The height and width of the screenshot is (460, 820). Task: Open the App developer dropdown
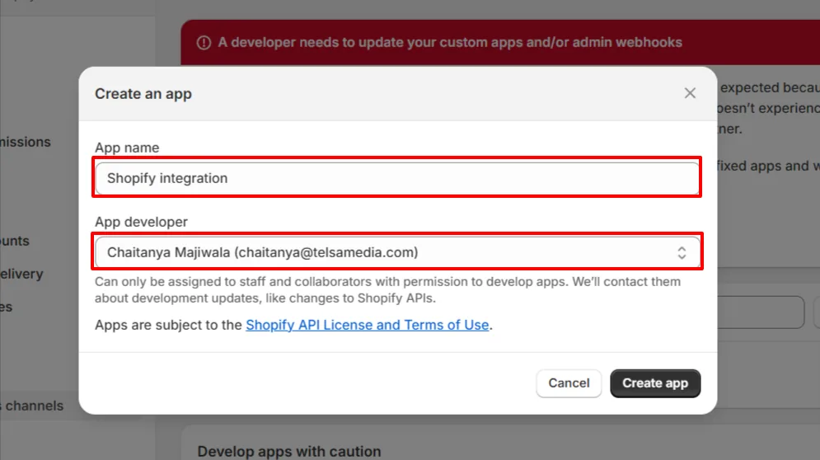point(397,252)
